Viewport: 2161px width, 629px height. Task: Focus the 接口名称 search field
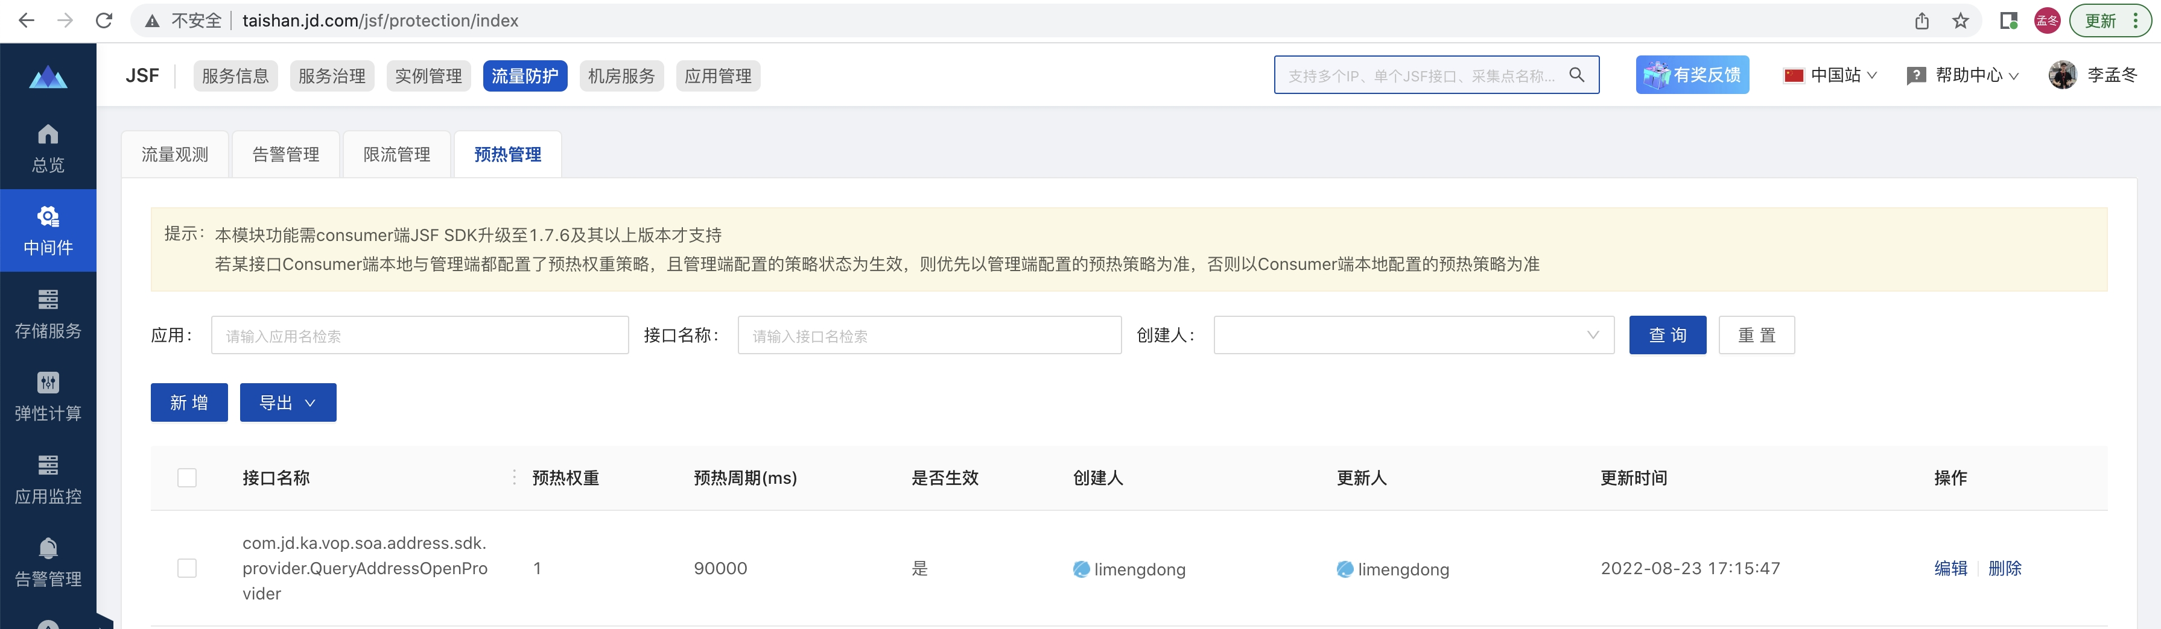[930, 335]
